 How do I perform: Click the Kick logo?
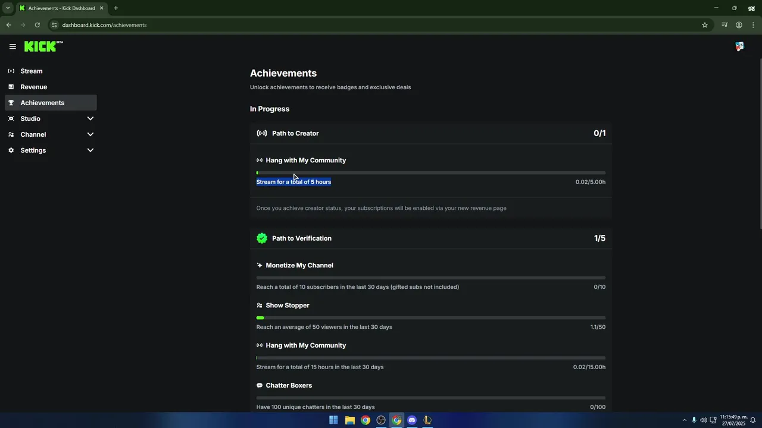point(43,46)
